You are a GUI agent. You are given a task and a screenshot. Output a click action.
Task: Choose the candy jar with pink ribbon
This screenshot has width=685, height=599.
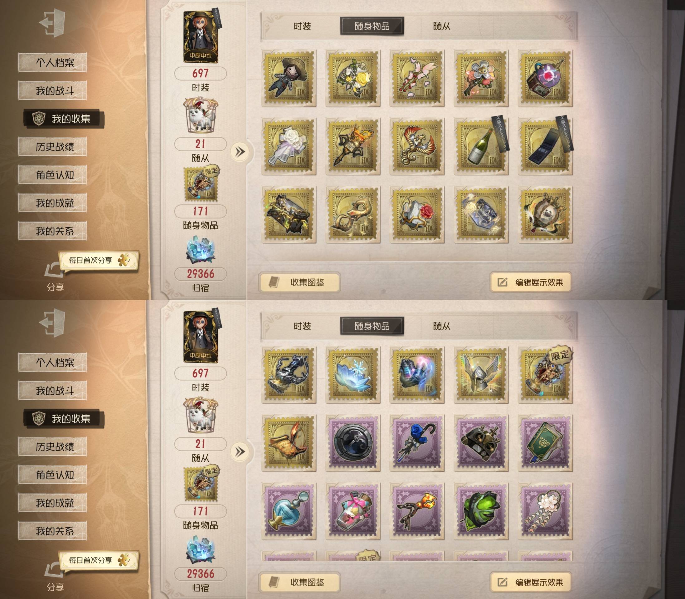353,511
